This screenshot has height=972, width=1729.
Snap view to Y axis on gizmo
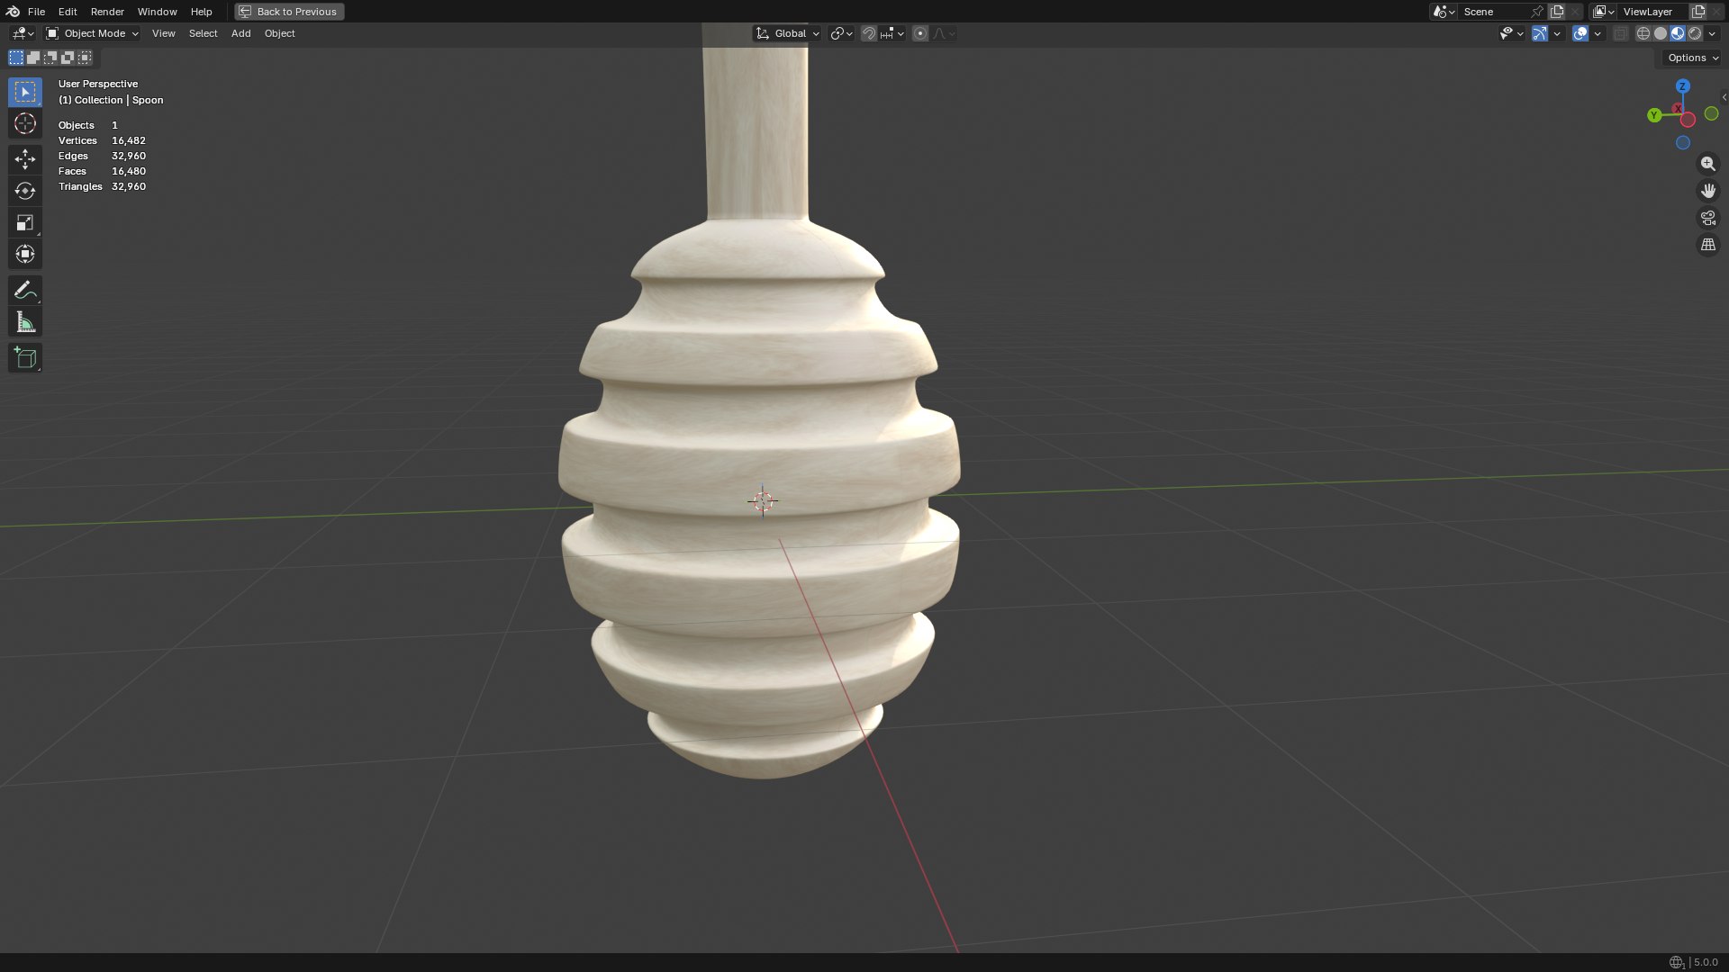click(x=1654, y=115)
